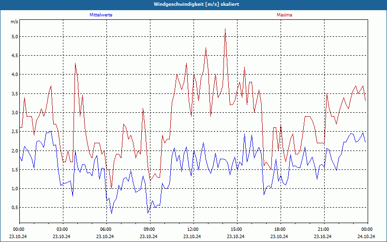Click the 18:00 time axis label
387x242 pixels.
pyautogui.click(x=280, y=229)
